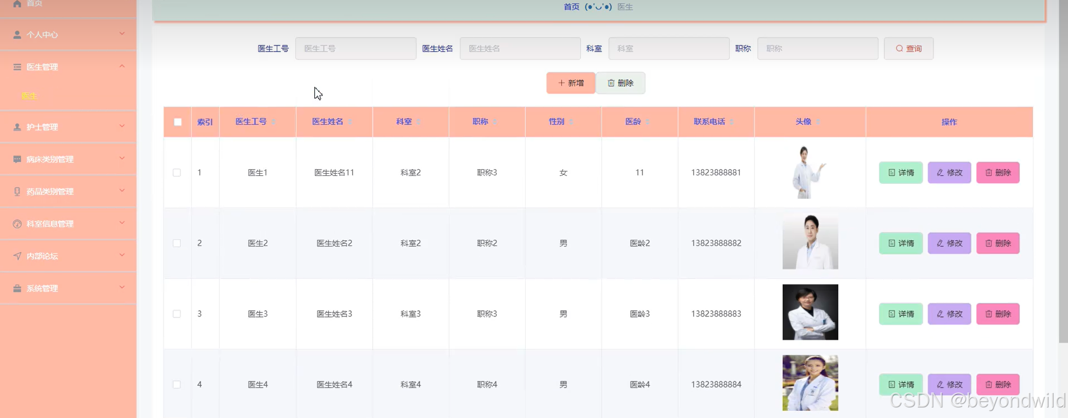Open avatar photo of 医生2

click(810, 242)
